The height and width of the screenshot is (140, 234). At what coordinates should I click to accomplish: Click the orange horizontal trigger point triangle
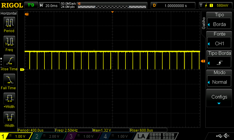tap(113, 12)
